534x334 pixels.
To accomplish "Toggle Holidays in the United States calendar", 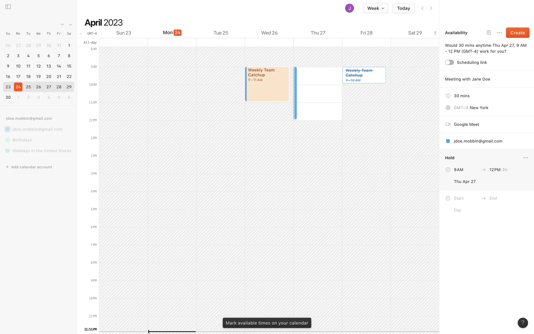I will click(x=8, y=151).
